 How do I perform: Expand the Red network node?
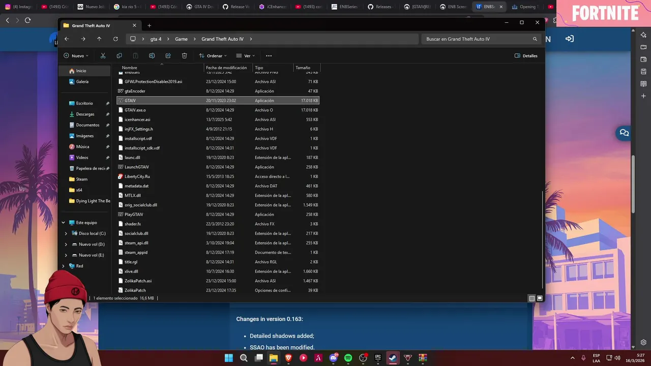tap(64, 266)
